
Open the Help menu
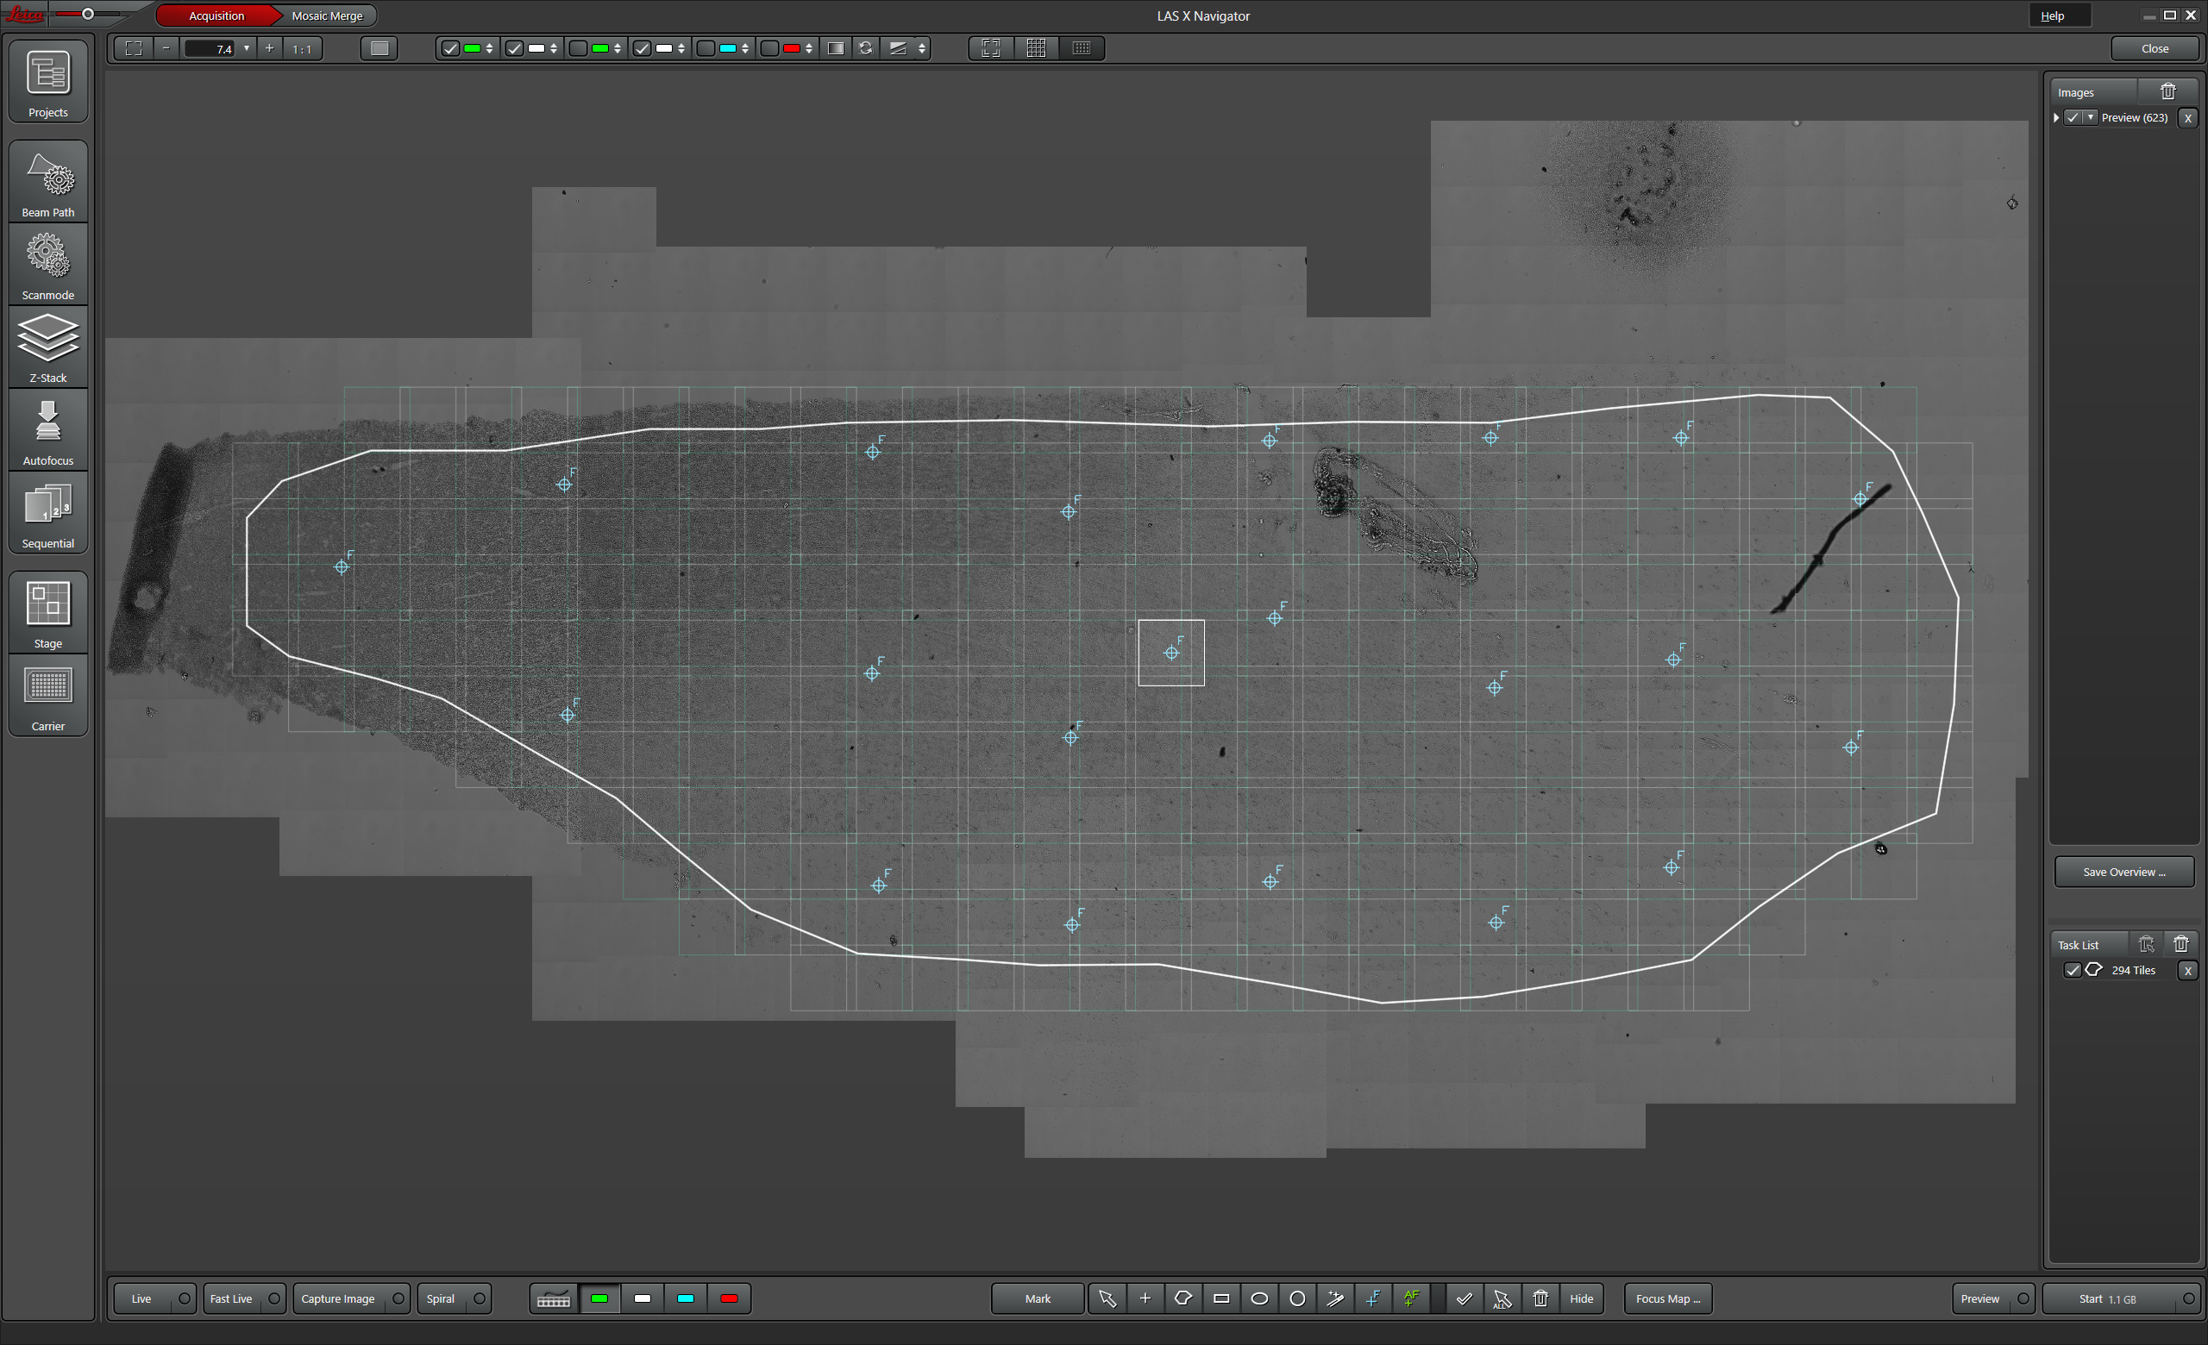[x=2052, y=16]
